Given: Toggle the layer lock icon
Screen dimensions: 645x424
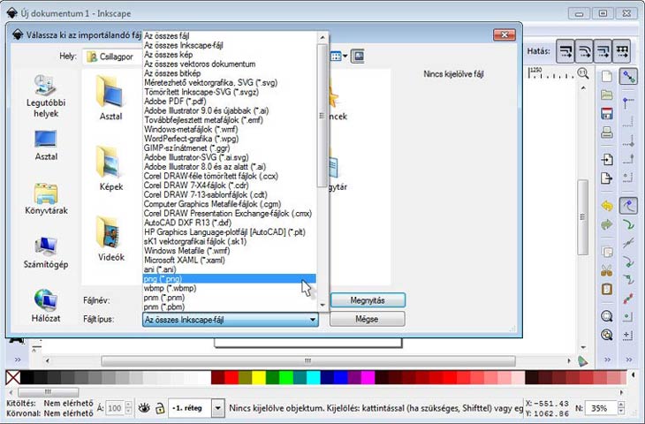Looking at the screenshot, I should click(160, 408).
